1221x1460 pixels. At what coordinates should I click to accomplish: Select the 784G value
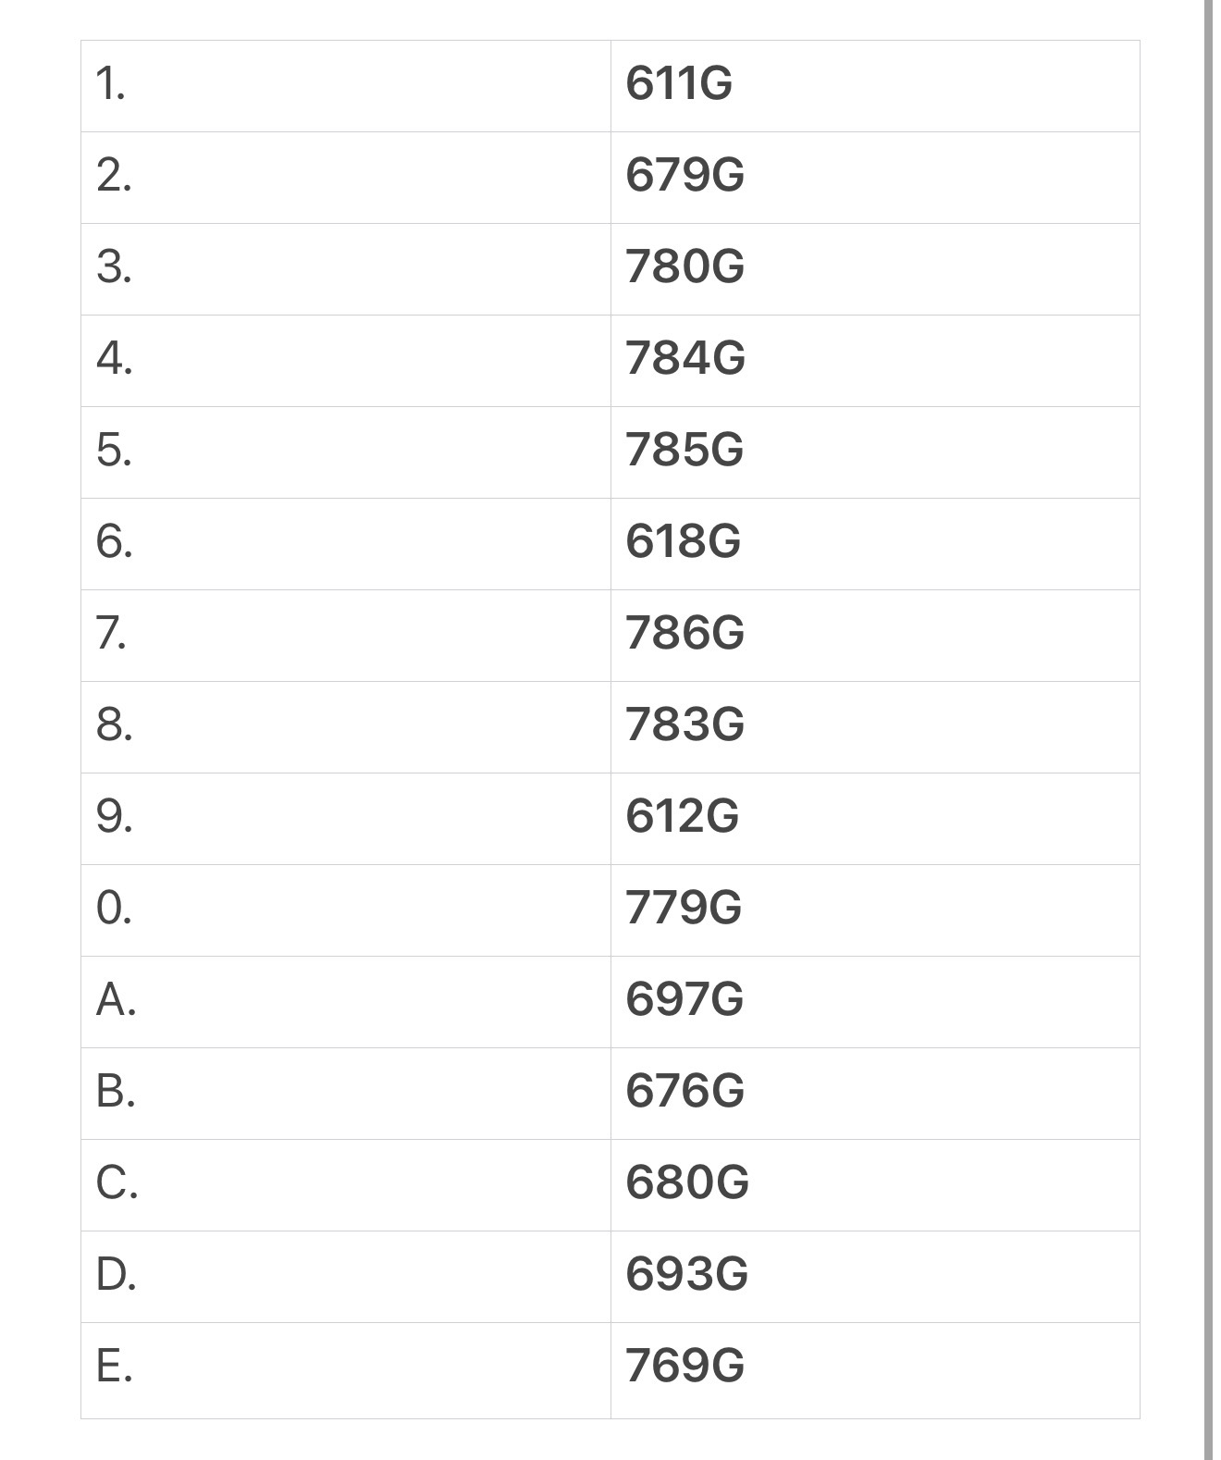pos(875,360)
